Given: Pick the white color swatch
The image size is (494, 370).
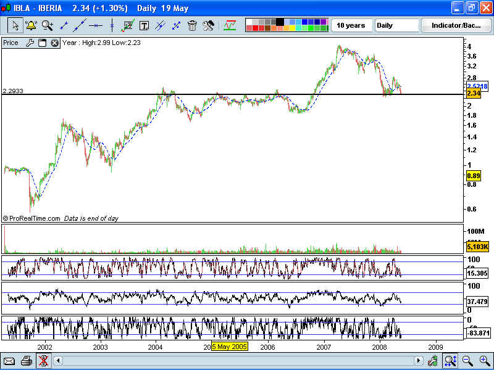Looking at the screenshot, I should tap(249, 22).
